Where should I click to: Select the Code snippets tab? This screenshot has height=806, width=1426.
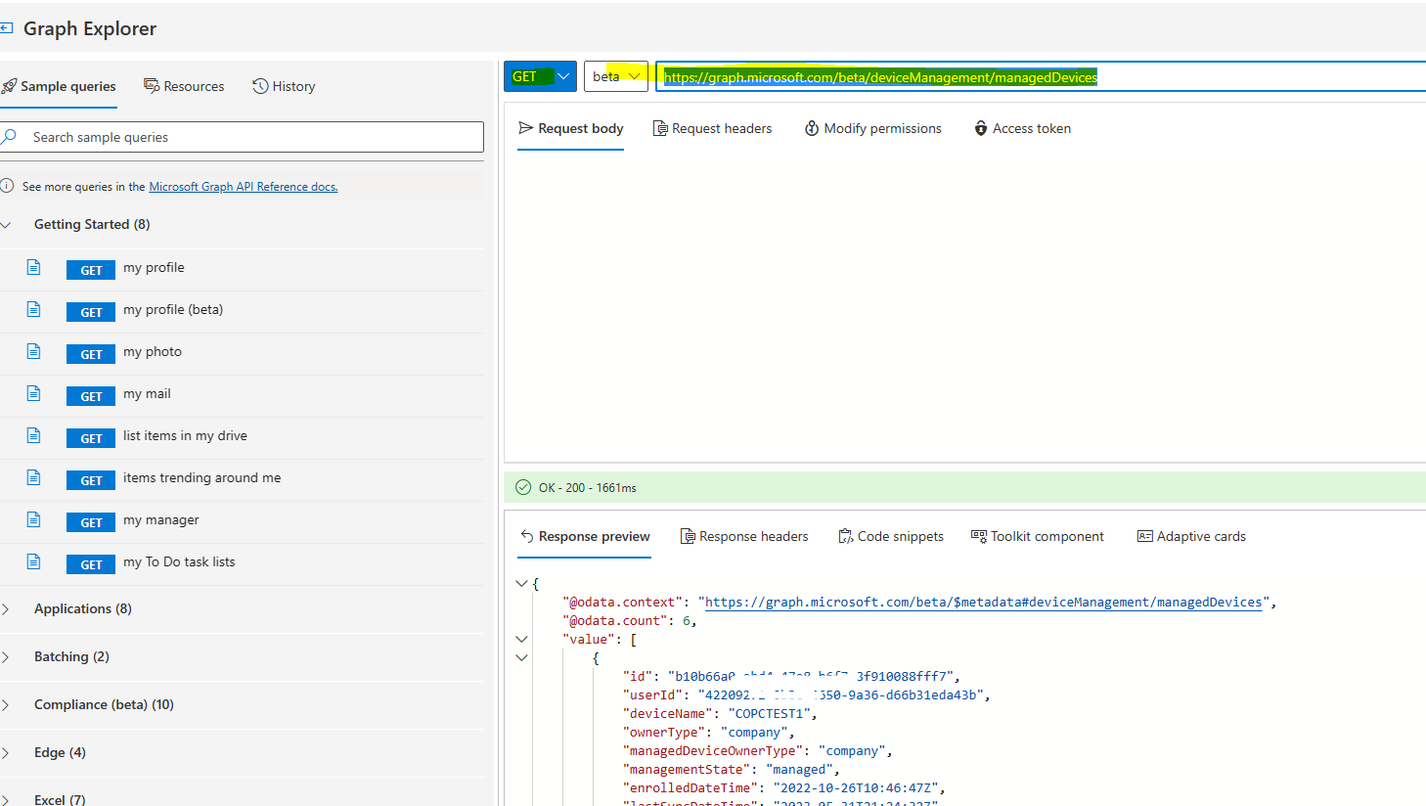pyautogui.click(x=891, y=536)
